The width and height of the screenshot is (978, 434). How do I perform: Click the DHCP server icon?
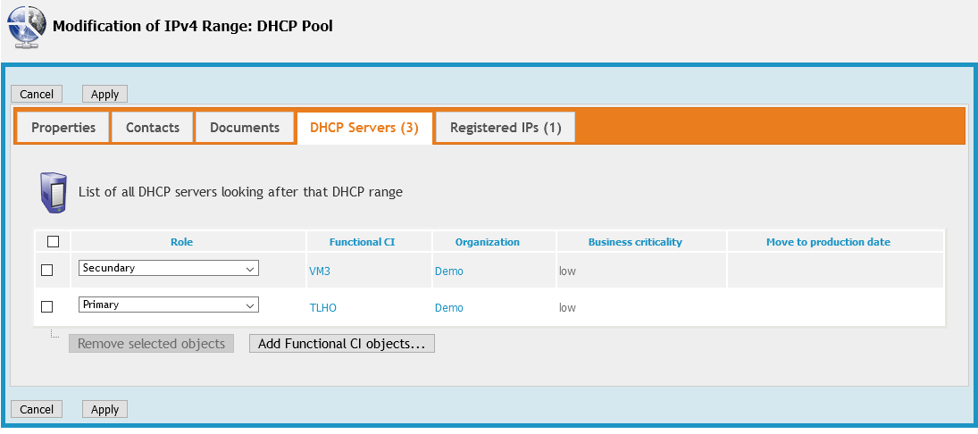53,192
